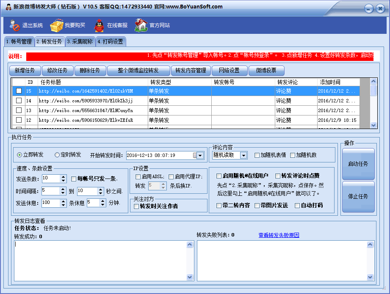Toggle 每帐号只发一条 checkbox
390x294 pixels.
(x=74, y=179)
